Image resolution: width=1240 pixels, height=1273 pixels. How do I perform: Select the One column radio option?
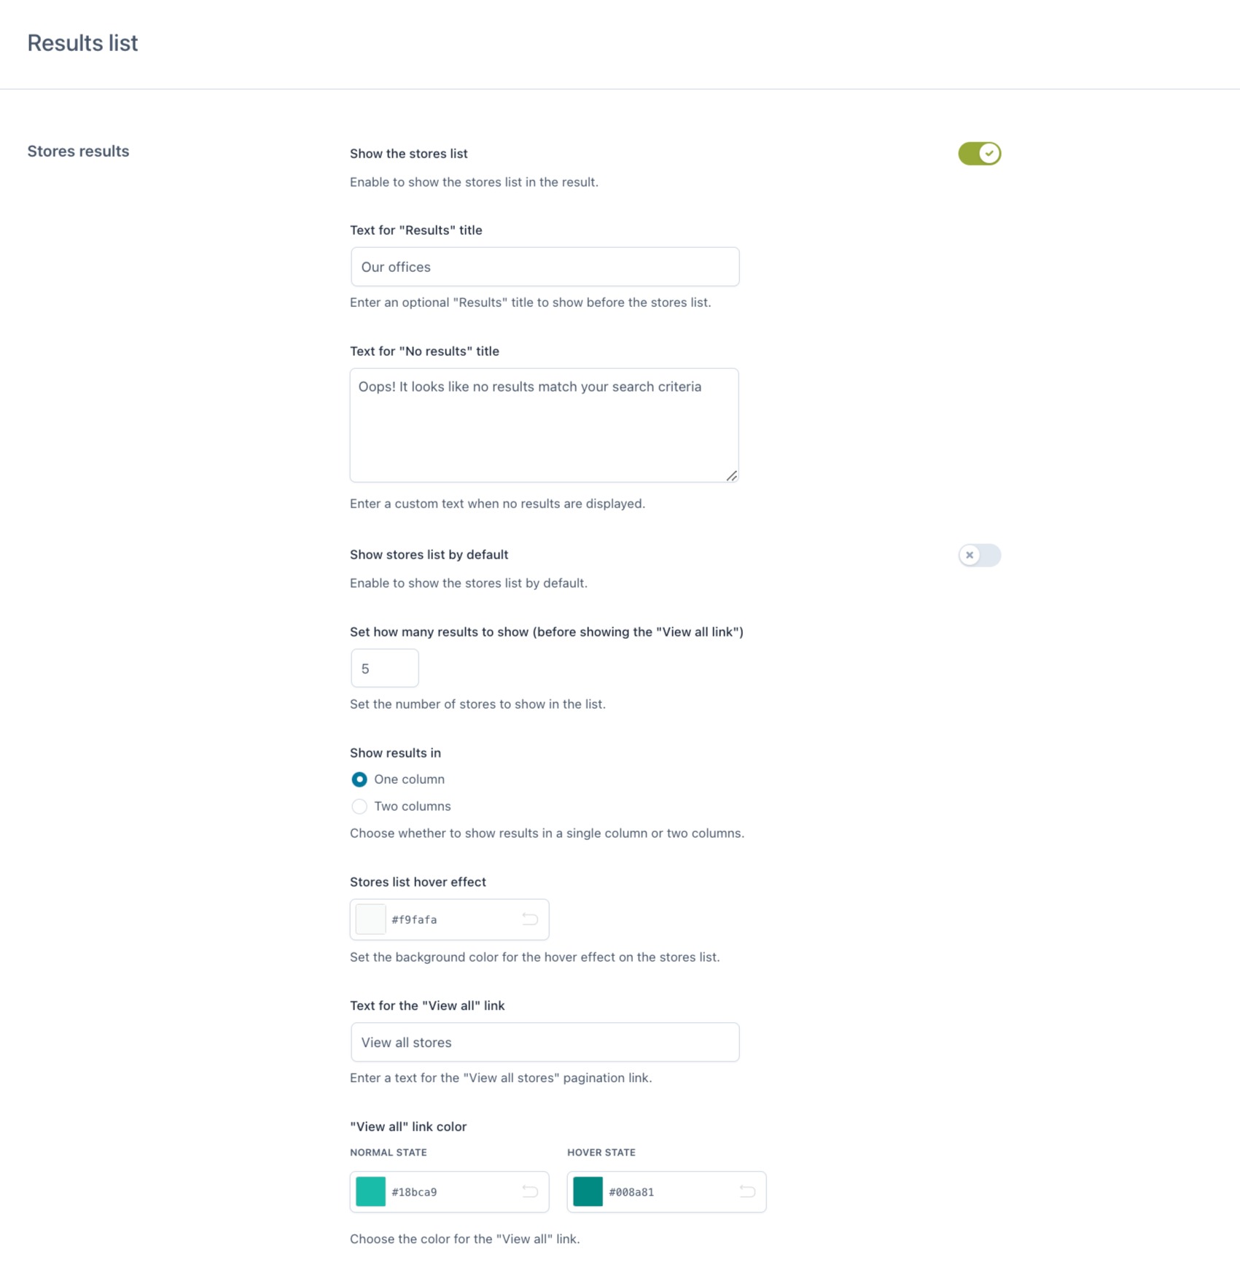coord(359,779)
